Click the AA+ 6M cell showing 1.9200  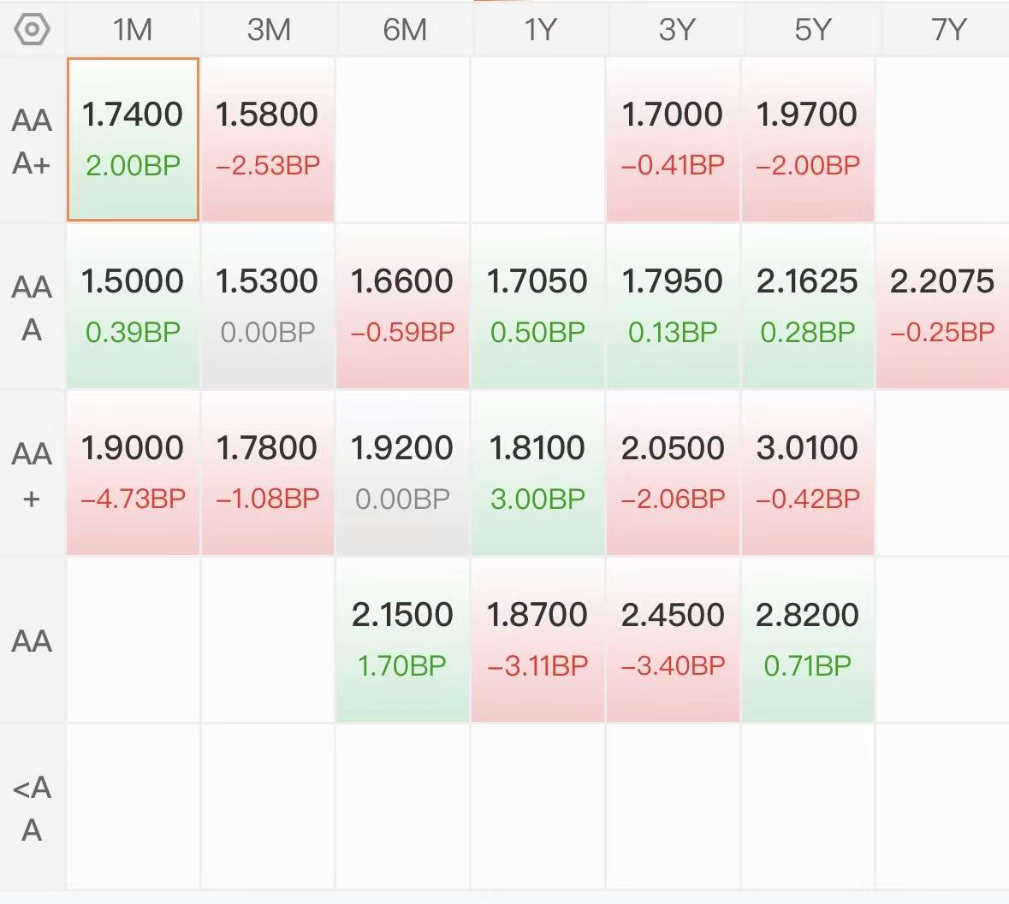403,473
